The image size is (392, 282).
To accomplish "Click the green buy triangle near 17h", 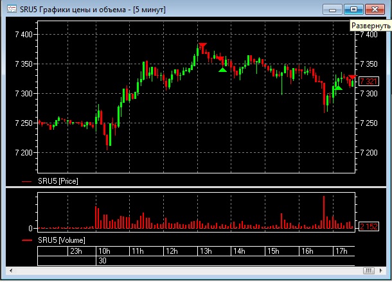I will tap(339, 88).
